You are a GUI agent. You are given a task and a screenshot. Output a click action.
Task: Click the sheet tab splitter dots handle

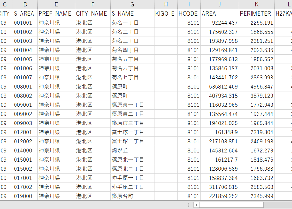pyautogui.click(x=188, y=205)
